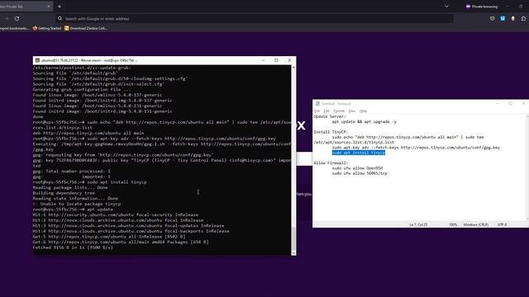Click the shield-shaped toolbar icon beside the address bar

(x=493, y=18)
